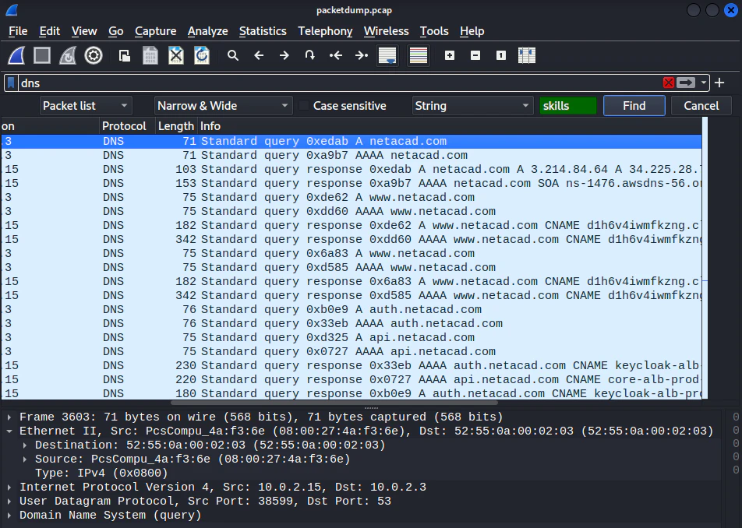Collapse the Ethernet II tree row
This screenshot has height=528, width=742.
coord(9,431)
